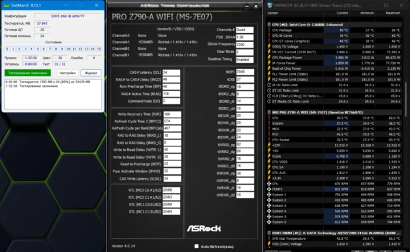Open Настройки in TestMem5
This screenshot has height=252, width=410.
click(x=67, y=73)
